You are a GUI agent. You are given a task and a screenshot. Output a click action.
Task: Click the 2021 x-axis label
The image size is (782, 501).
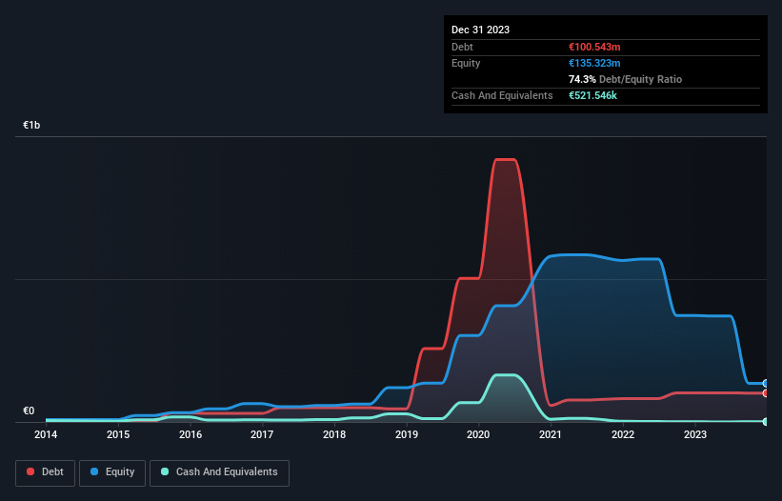(x=551, y=434)
